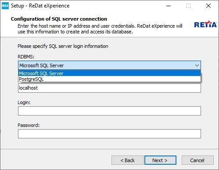The width and height of the screenshot is (219, 170).
Task: Cancel the installation setup
Action: (x=197, y=160)
